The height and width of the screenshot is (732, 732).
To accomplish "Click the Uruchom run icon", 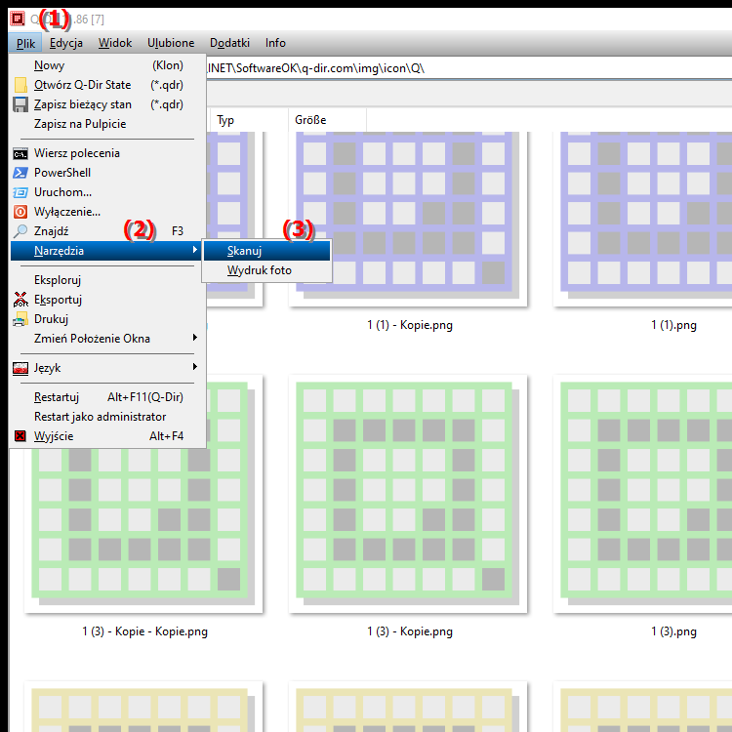I will click(20, 192).
